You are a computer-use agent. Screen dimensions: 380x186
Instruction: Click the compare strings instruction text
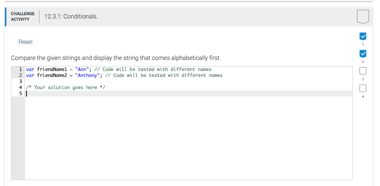click(116, 58)
